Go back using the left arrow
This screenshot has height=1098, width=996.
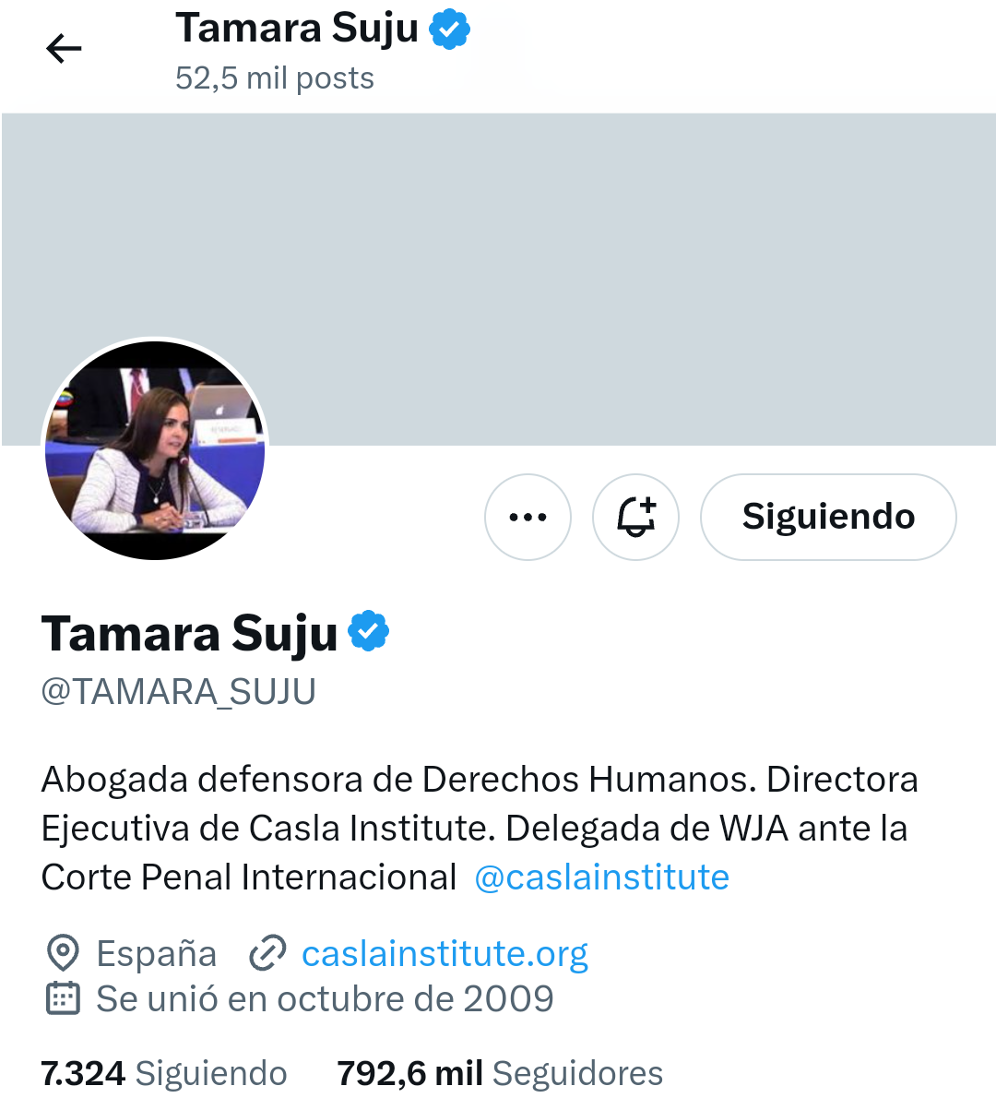click(x=64, y=49)
